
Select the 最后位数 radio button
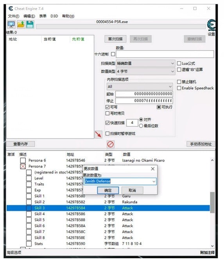point(141,126)
